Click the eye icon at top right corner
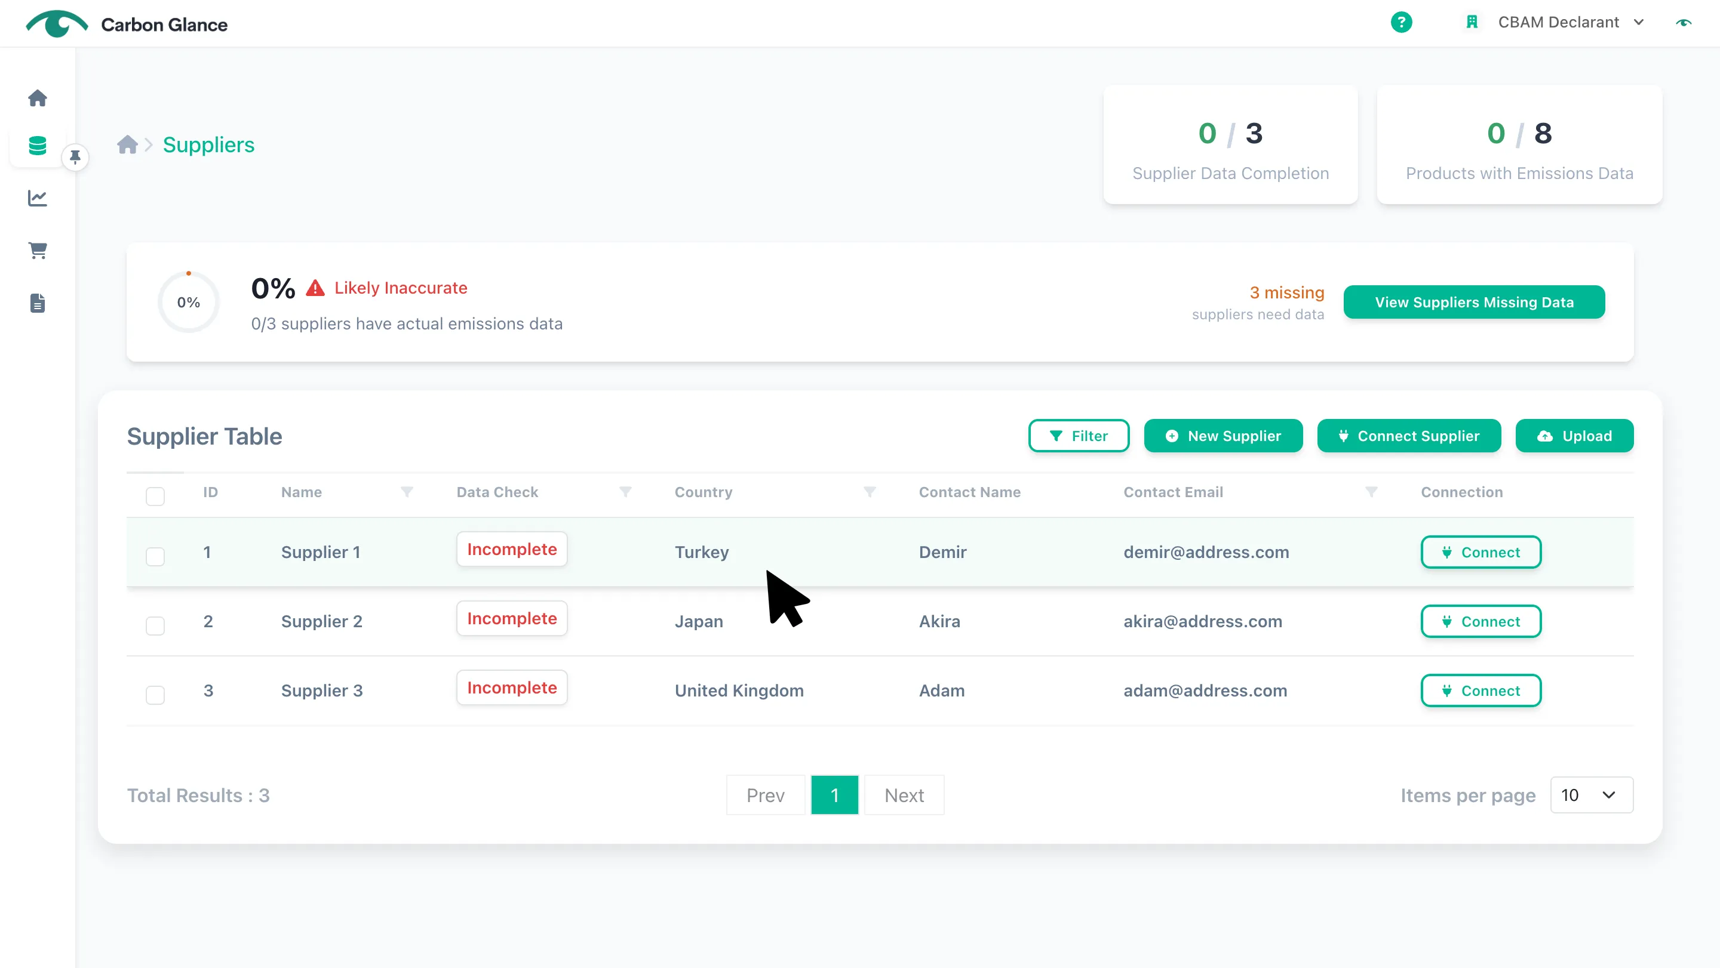Viewport: 1720px width, 968px height. [x=1684, y=23]
